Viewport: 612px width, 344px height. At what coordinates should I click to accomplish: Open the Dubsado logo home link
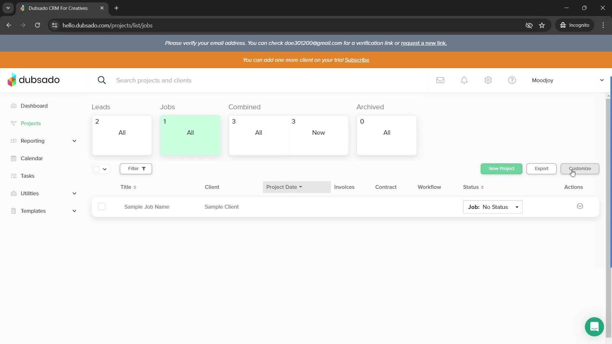[33, 80]
